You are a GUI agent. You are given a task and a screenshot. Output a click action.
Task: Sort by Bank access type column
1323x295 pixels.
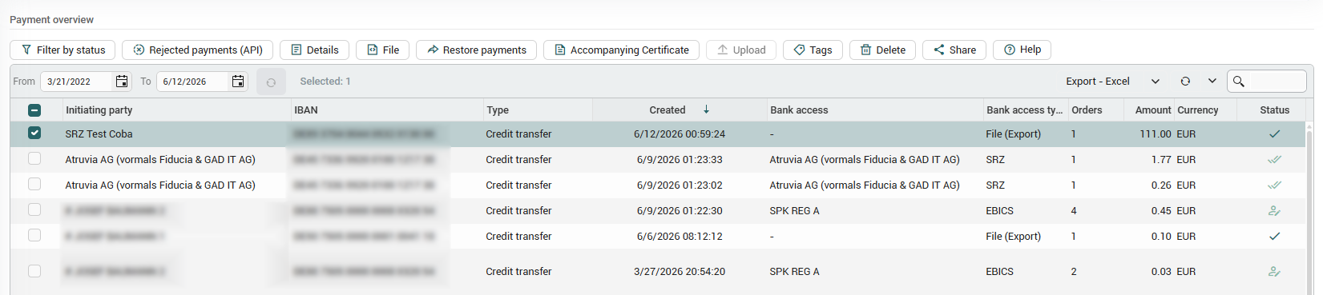click(1024, 110)
